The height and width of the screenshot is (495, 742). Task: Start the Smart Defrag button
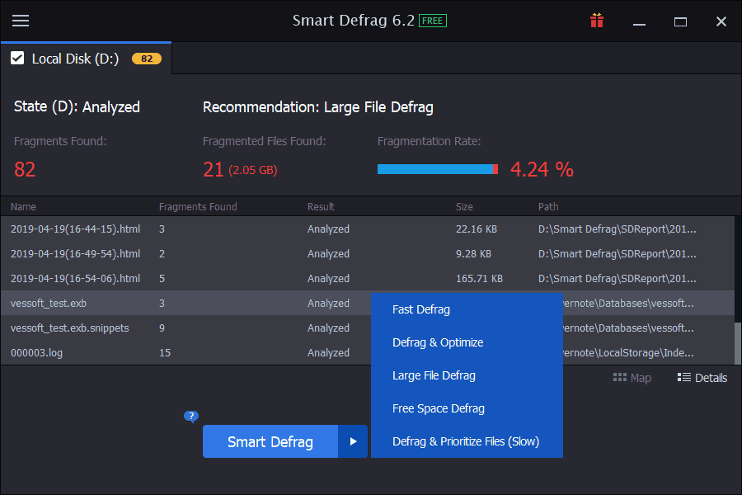[x=270, y=441]
